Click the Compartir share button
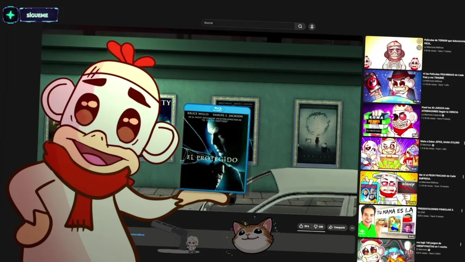The width and height of the screenshot is (465, 262). click(x=337, y=227)
